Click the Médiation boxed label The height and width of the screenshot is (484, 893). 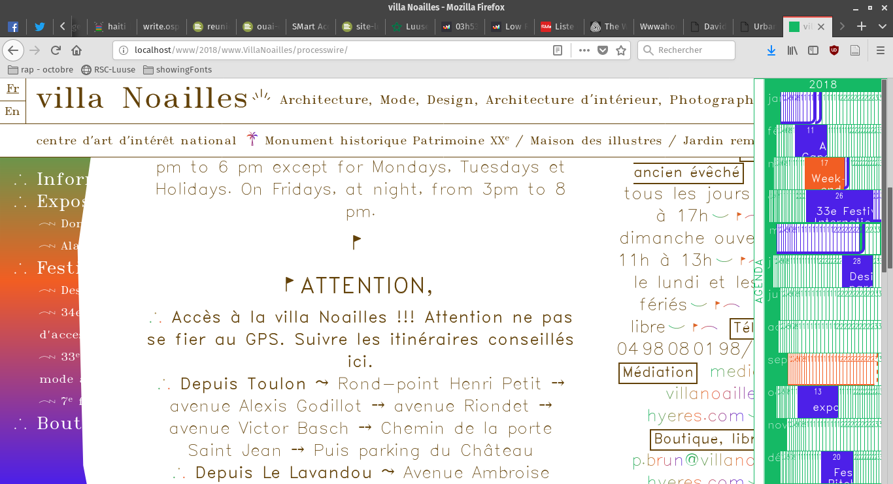click(x=658, y=372)
